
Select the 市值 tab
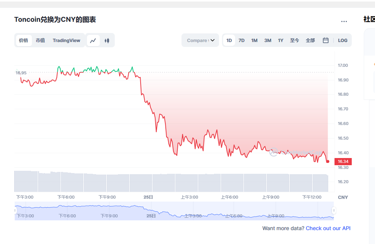(40, 41)
